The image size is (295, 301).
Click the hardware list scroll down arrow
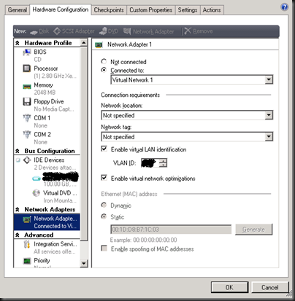(84, 263)
